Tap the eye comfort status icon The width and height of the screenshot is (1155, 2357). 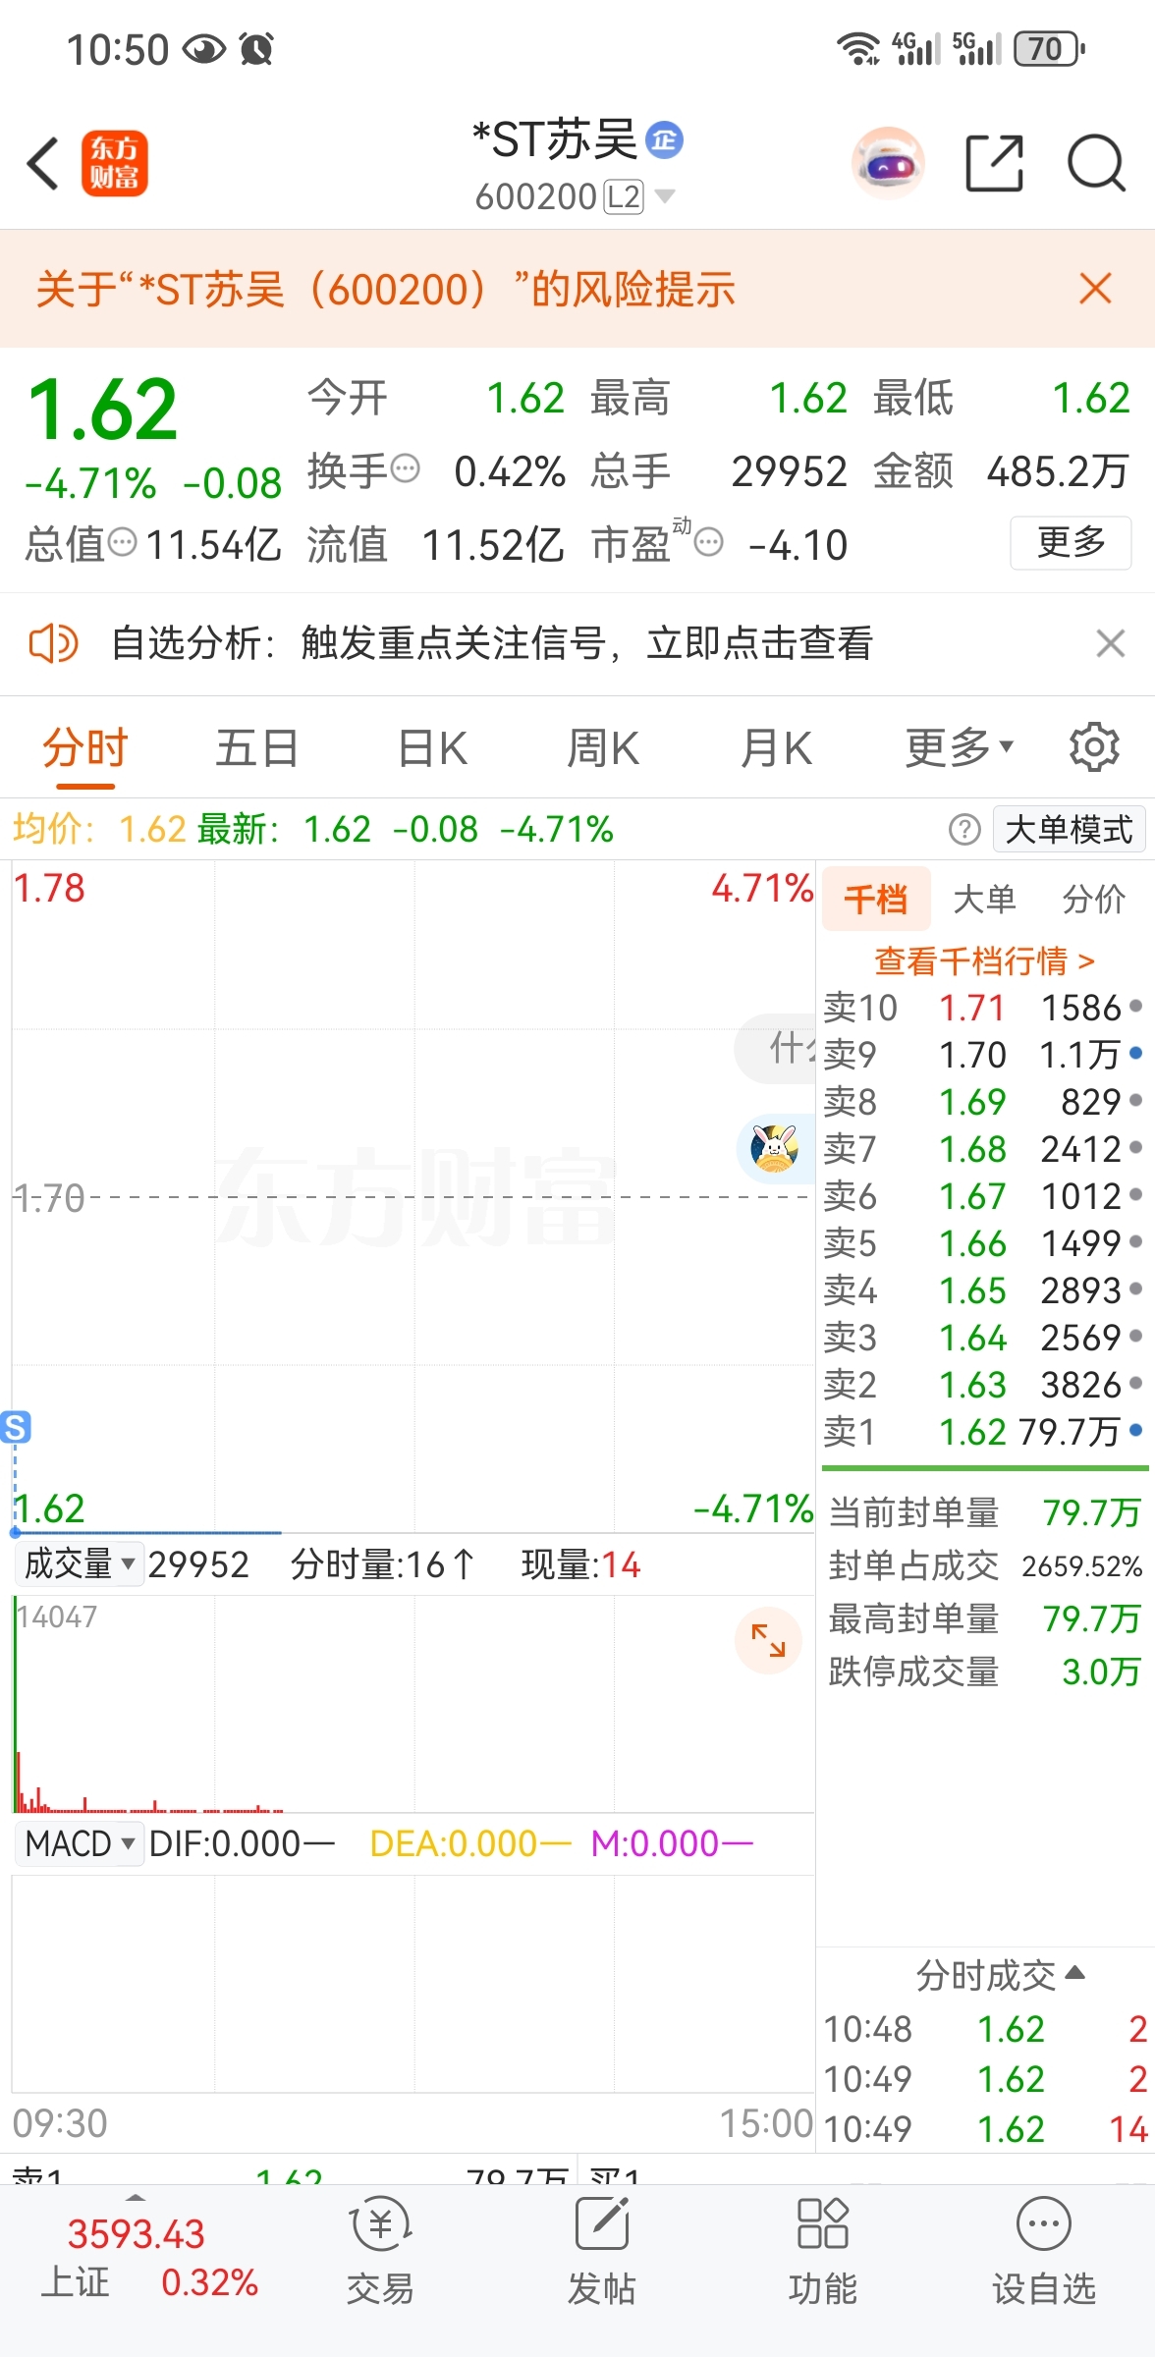point(204,49)
